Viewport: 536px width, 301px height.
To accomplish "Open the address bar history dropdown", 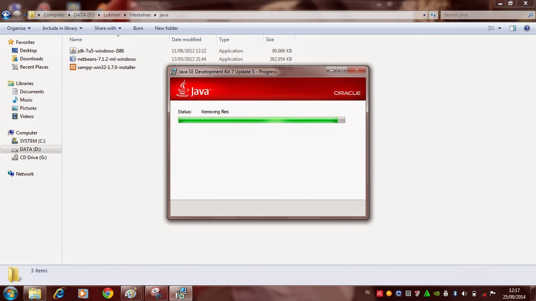I will click(425, 15).
